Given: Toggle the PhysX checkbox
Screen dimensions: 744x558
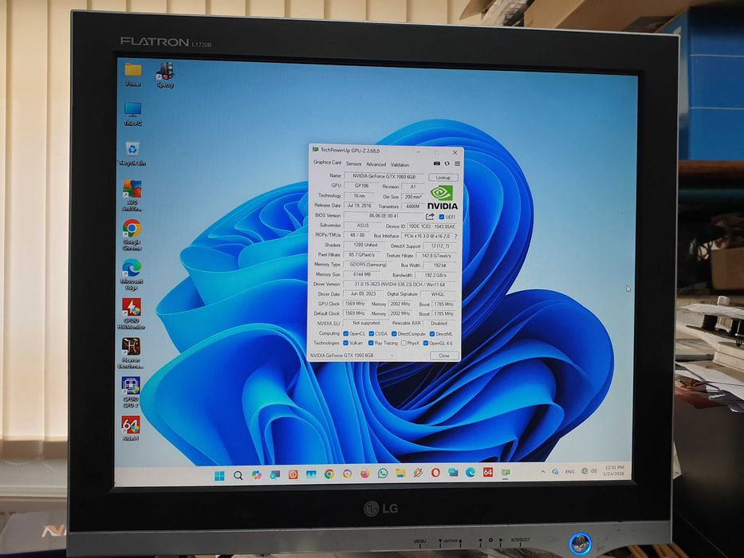Looking at the screenshot, I should coord(403,343).
